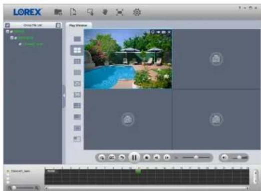Click the reverse playback button
The image size is (261, 191).
coord(122,157)
